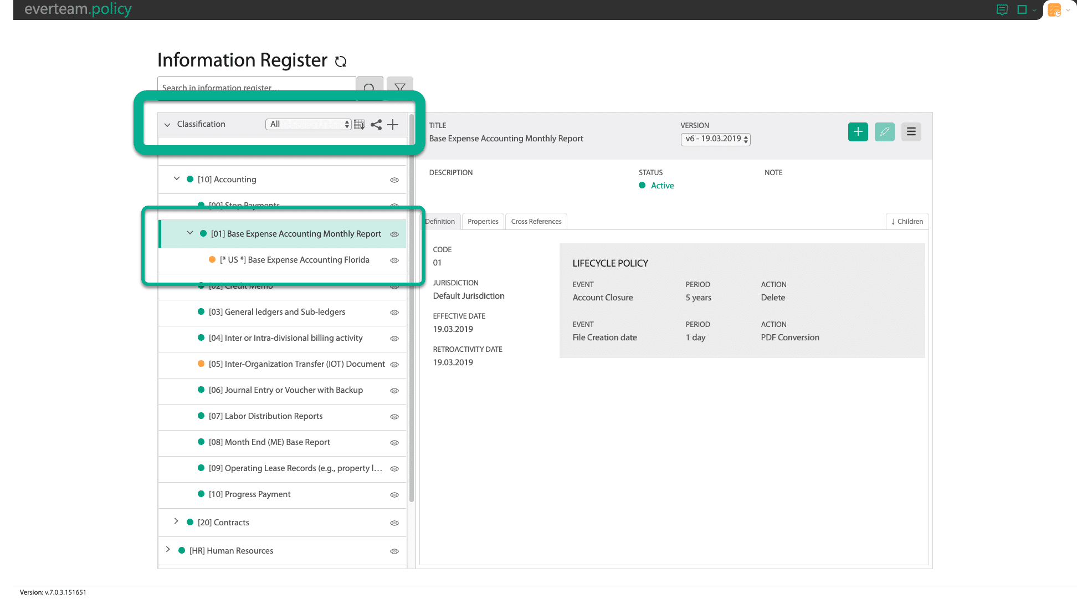1077x614 pixels.
Task: Collapse the [10] Accounting section
Action: click(x=177, y=179)
